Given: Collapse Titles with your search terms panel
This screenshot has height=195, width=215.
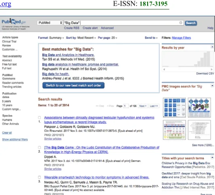Looking at the screenshot, I should point(212,157).
